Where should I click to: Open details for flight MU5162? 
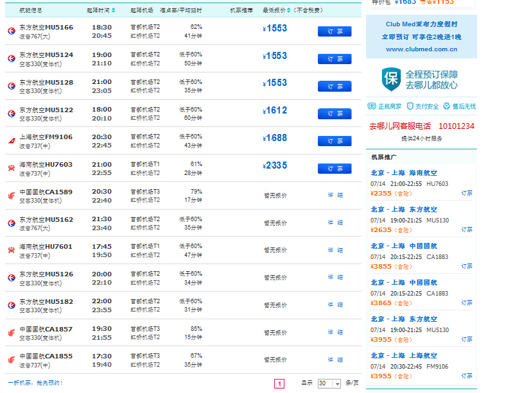click(x=335, y=222)
